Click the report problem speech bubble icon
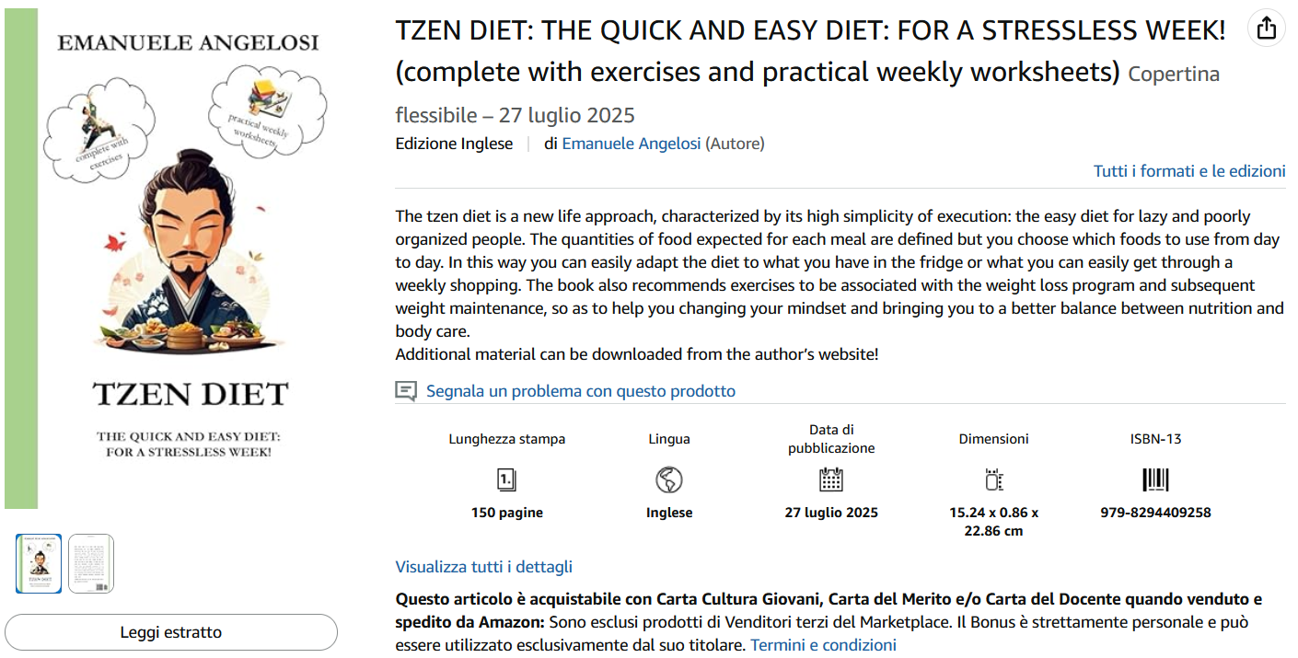 pos(406,391)
